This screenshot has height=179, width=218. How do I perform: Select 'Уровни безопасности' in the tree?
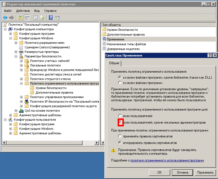pos(51,88)
